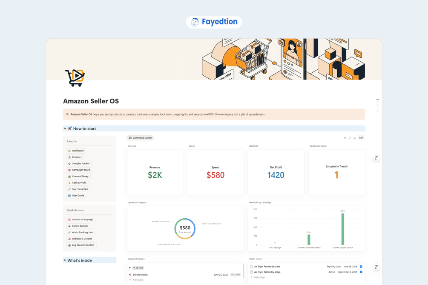Collapse the to ship group in Shipment Pipeline
Screen dimensions: 428x285
pyautogui.click(x=130, y=268)
